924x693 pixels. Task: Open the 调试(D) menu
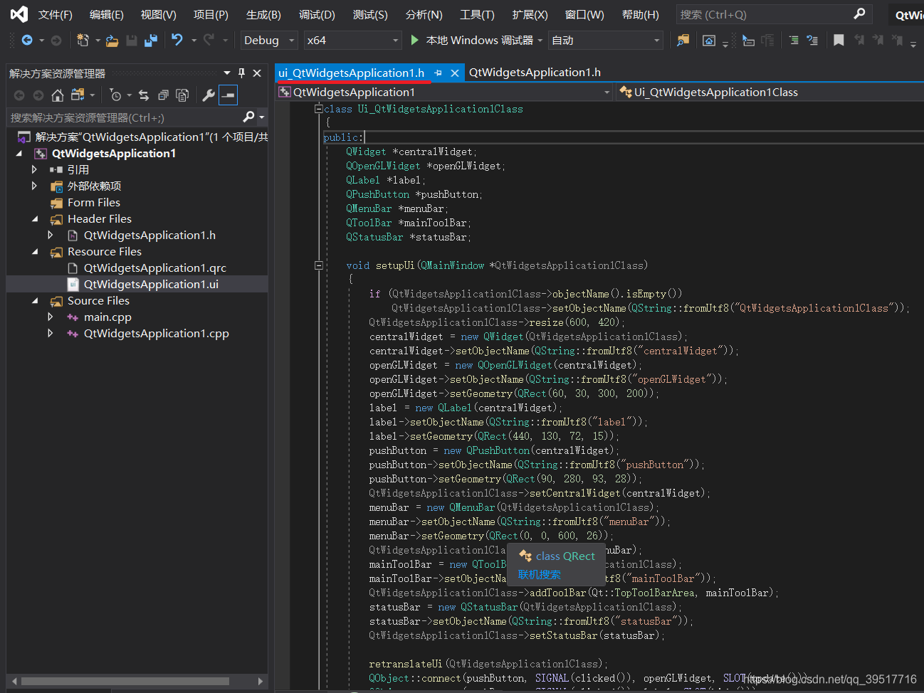[316, 14]
